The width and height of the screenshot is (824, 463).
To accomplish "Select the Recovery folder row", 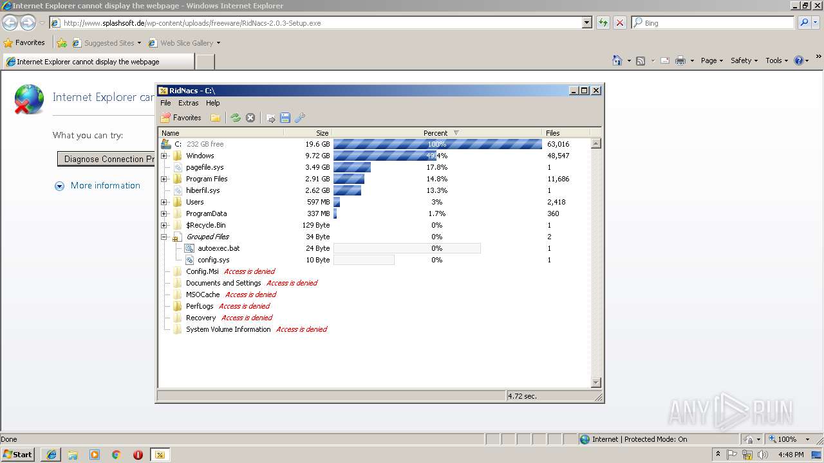I will tap(374, 318).
